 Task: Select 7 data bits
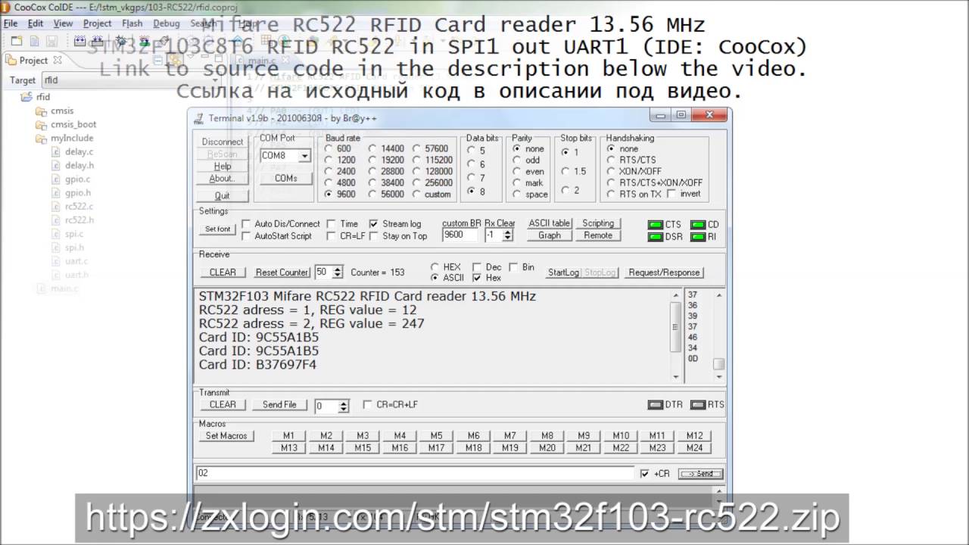(x=471, y=179)
